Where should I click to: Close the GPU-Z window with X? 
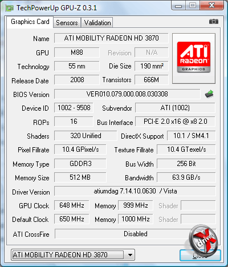211,5
